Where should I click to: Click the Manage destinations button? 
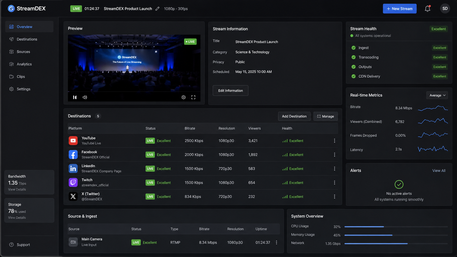[x=326, y=116]
